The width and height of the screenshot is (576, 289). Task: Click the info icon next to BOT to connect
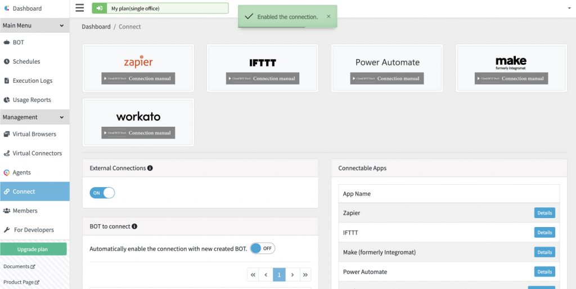tap(134, 226)
